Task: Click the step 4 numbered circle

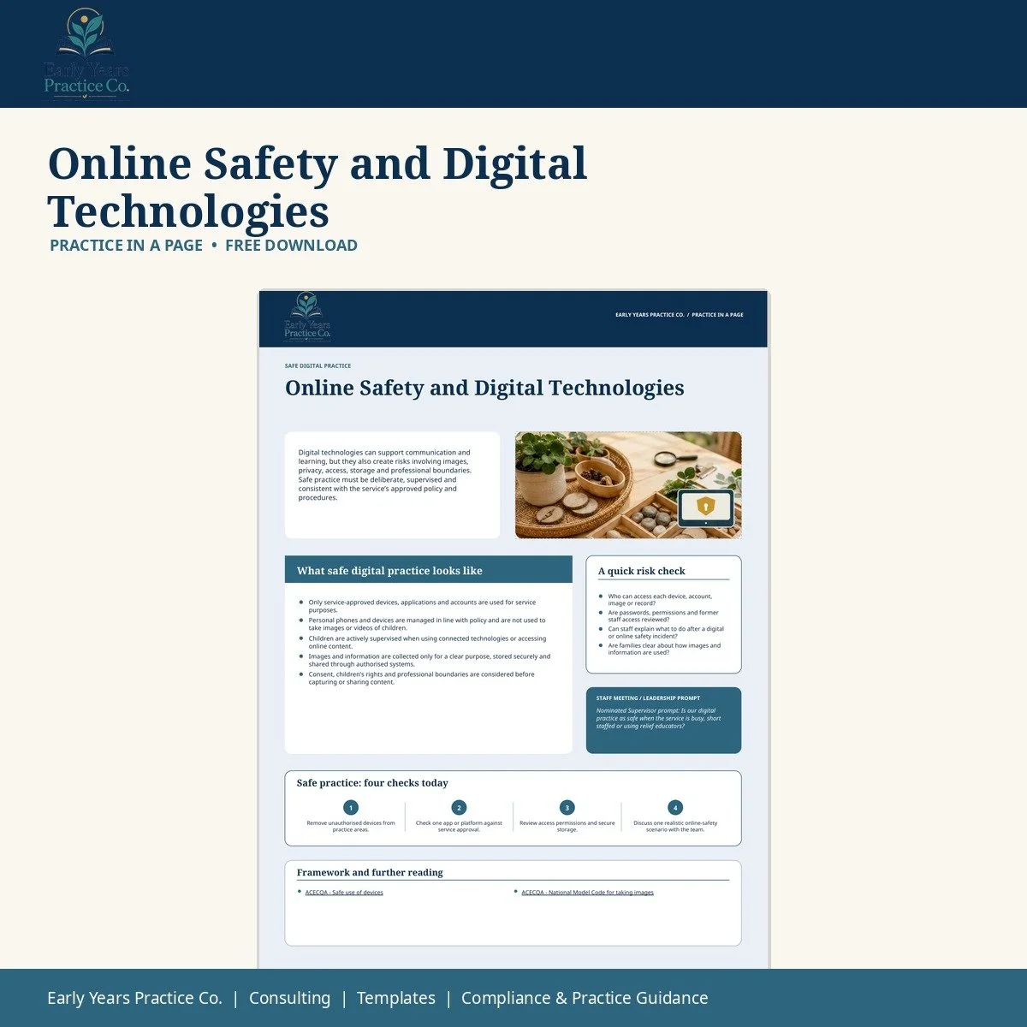Action: tap(675, 808)
